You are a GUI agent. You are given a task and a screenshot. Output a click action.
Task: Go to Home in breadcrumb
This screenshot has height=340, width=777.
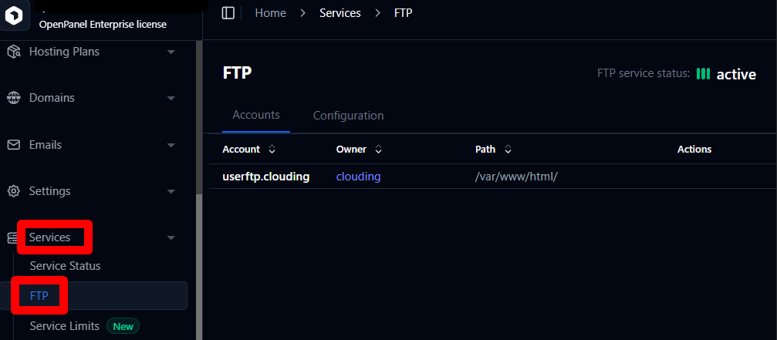[270, 13]
